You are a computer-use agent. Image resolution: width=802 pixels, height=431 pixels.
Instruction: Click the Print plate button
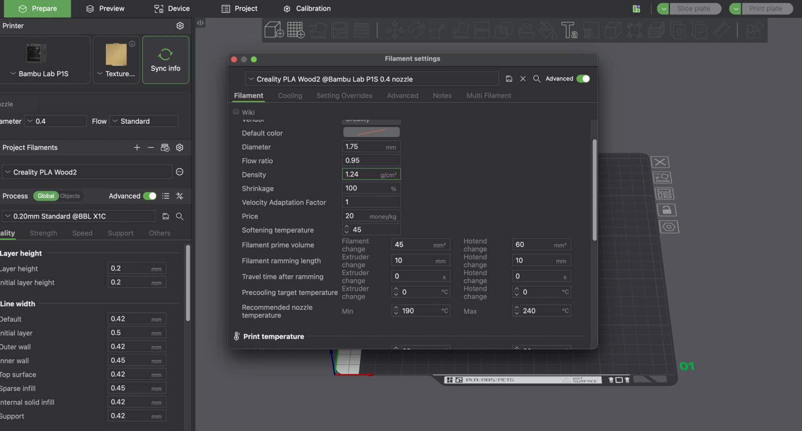click(x=767, y=9)
